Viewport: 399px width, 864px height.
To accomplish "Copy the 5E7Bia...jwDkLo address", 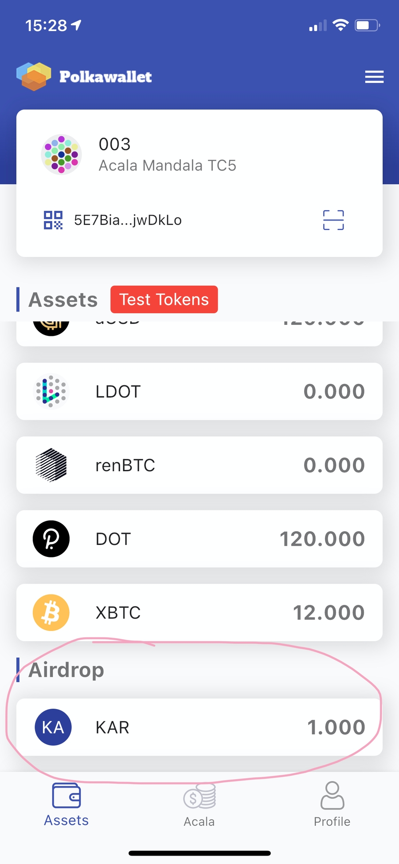I will point(128,220).
